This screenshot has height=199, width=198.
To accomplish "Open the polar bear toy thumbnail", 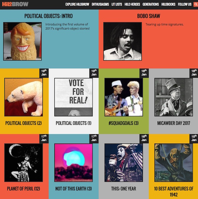I will 23,97.
